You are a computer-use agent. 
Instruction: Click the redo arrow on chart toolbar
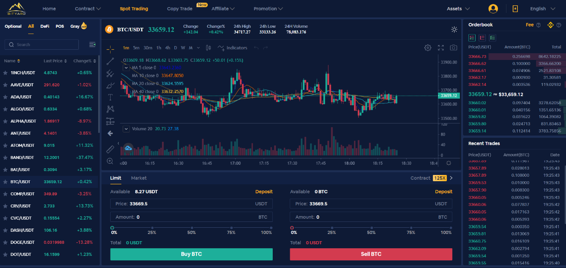266,48
